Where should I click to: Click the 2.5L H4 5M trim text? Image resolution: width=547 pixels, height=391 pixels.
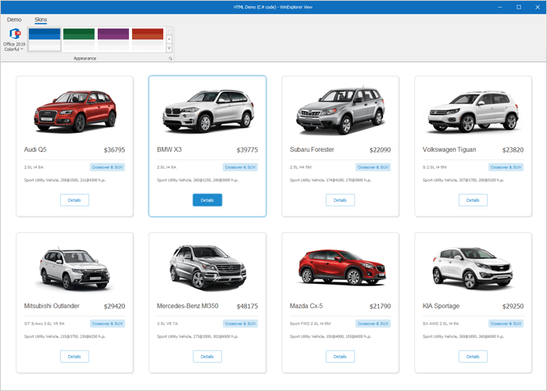pyautogui.click(x=301, y=167)
